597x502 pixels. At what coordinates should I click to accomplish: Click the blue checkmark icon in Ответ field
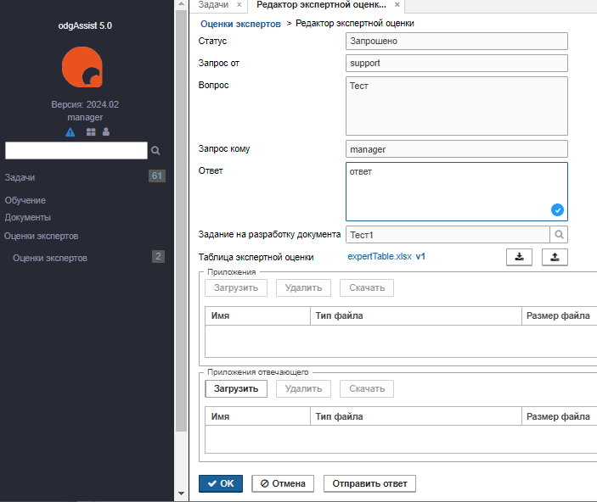tap(557, 210)
